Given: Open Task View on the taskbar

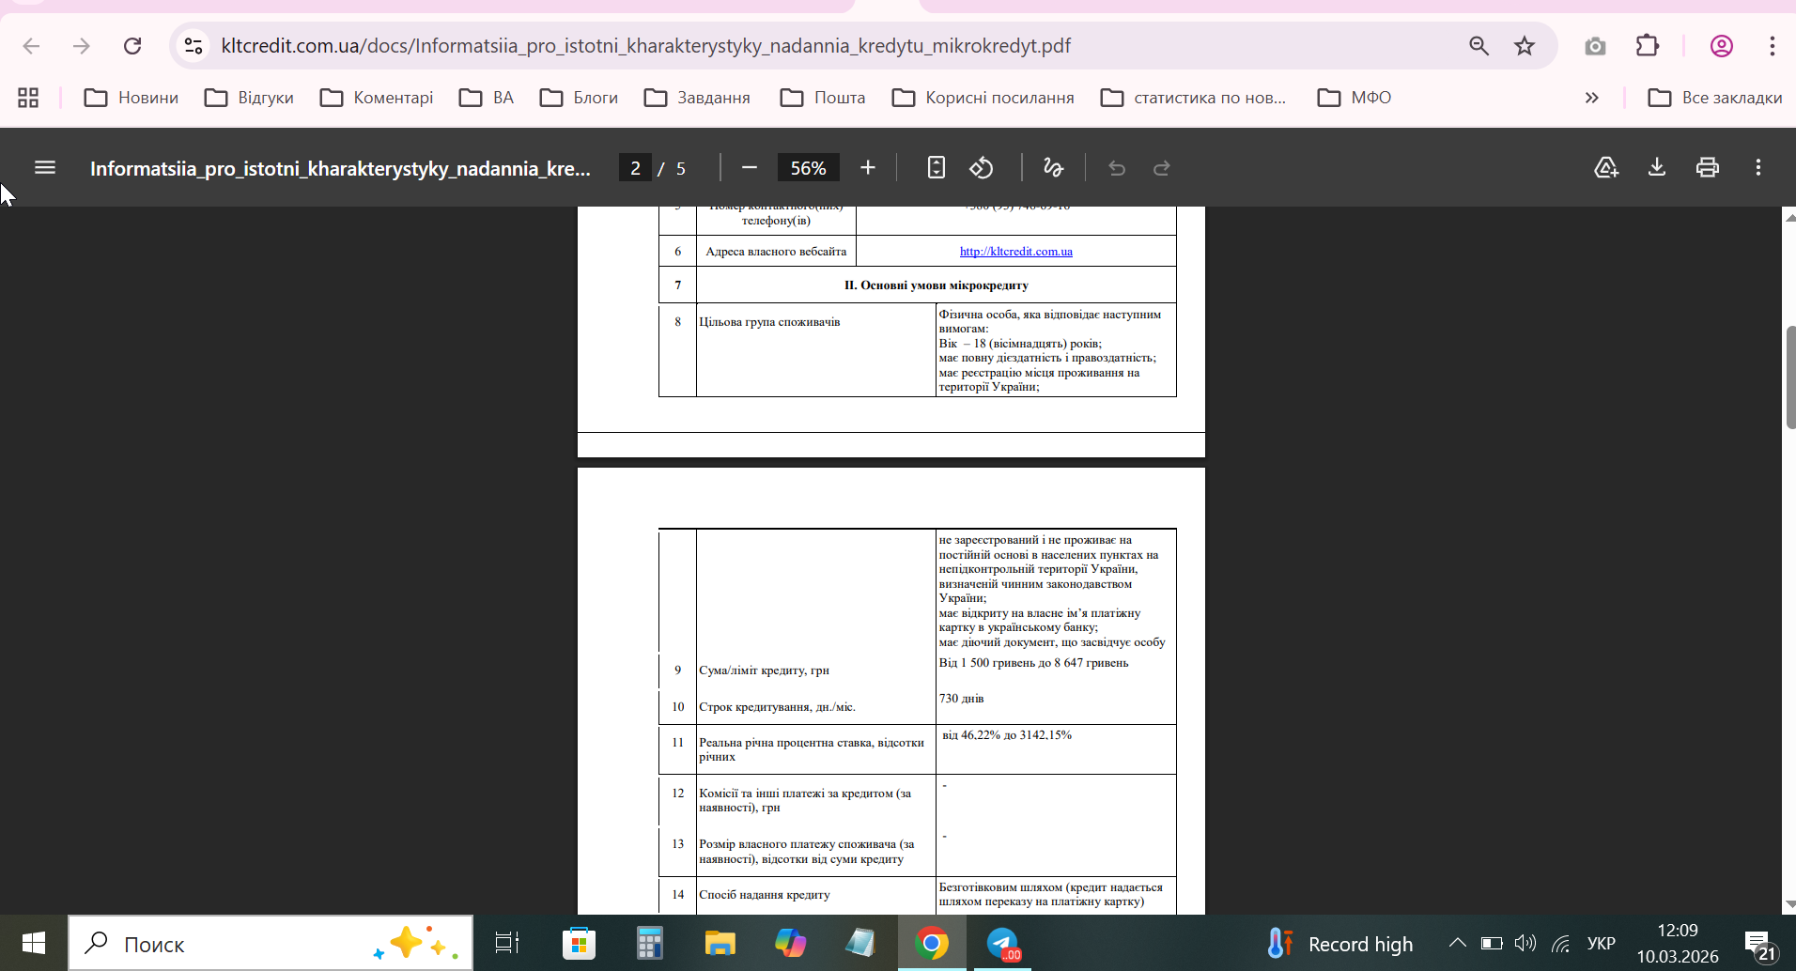Looking at the screenshot, I should tap(507, 943).
